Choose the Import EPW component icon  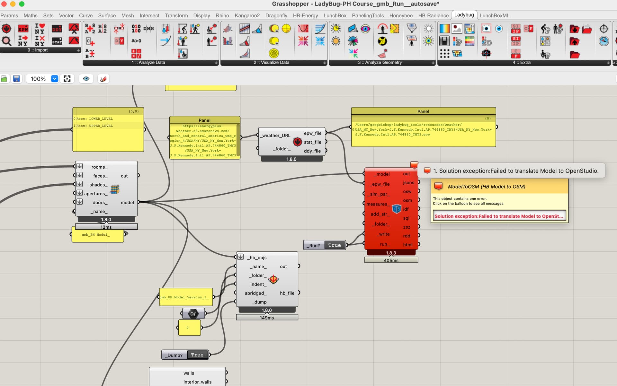[23, 29]
